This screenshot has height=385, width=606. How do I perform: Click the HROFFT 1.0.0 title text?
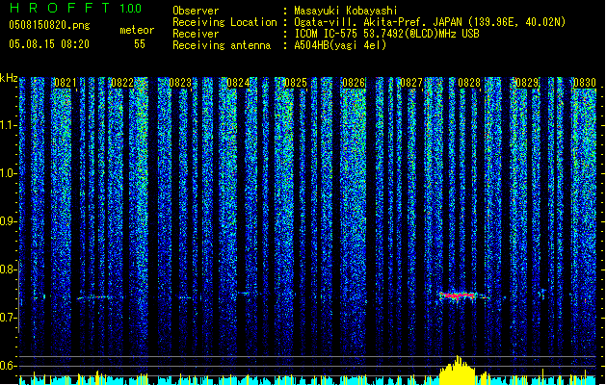click(x=75, y=8)
